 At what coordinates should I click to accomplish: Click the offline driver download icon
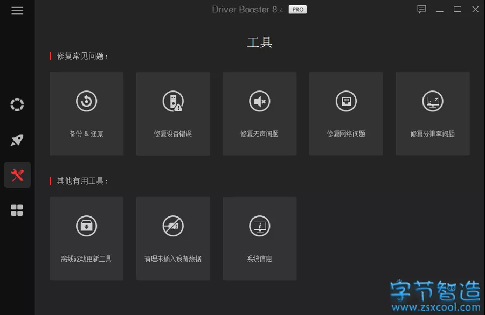click(87, 226)
